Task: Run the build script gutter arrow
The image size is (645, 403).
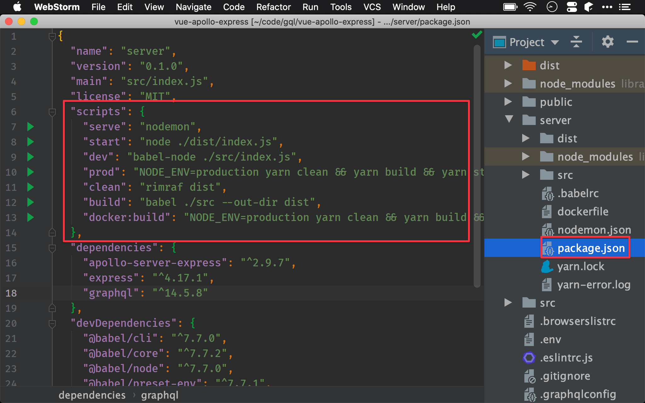Action: [30, 202]
